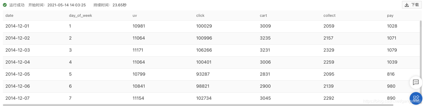
Task: Click the collect value 2259
Action: coord(329,62)
